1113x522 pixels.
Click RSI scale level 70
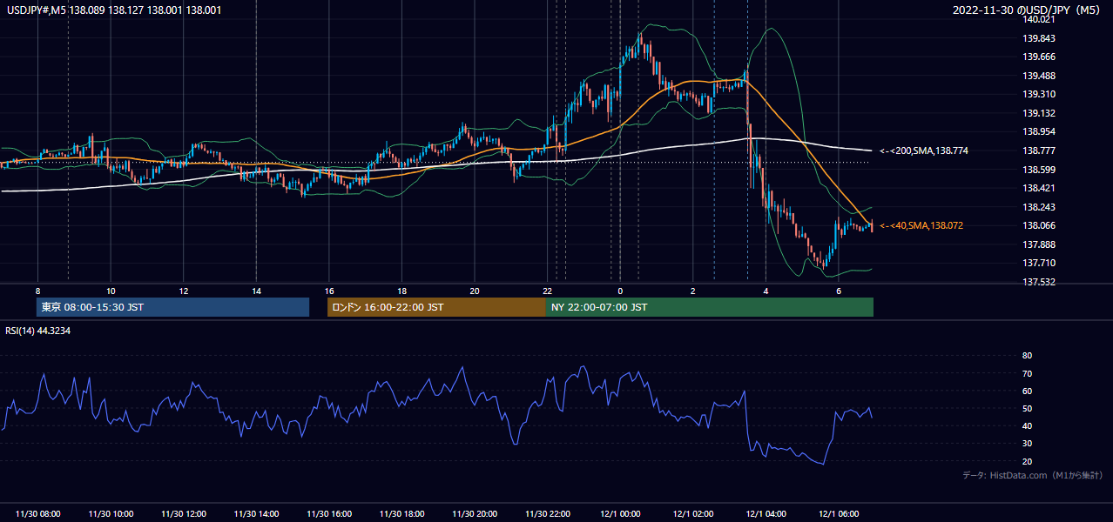point(1027,373)
